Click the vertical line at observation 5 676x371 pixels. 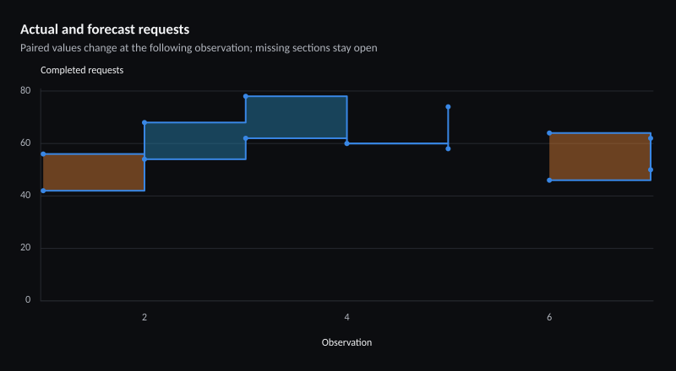pos(448,128)
